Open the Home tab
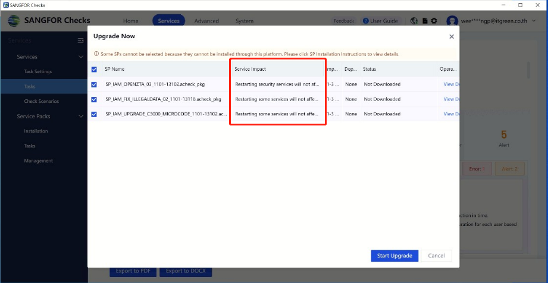 131,21
